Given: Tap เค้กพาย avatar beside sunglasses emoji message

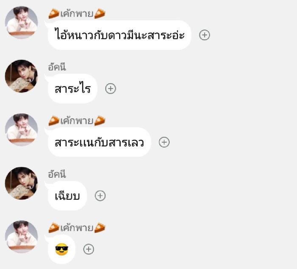Looking at the screenshot, I should (21, 237).
